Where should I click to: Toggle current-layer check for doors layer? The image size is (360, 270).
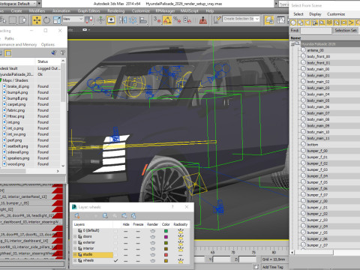click(115, 236)
